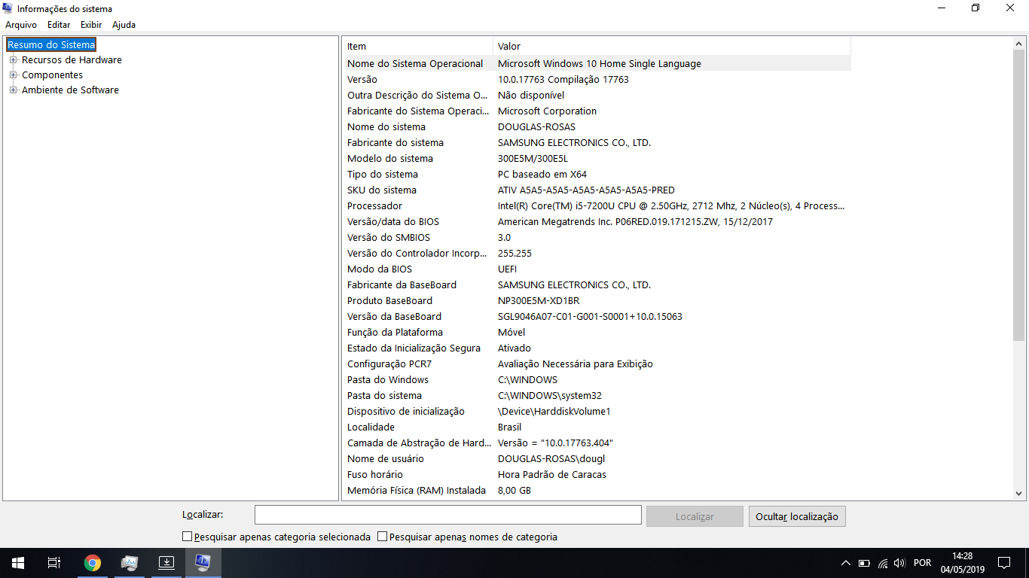Click the DOUGLAS-ROSAS system name value

[x=536, y=126]
